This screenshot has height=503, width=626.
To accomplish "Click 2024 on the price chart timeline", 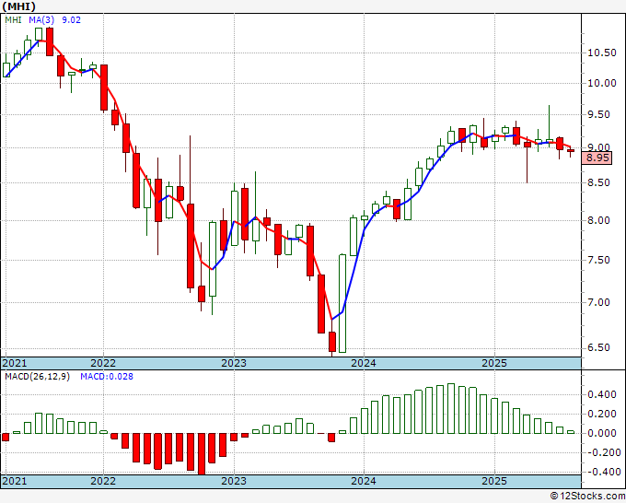I will point(364,363).
